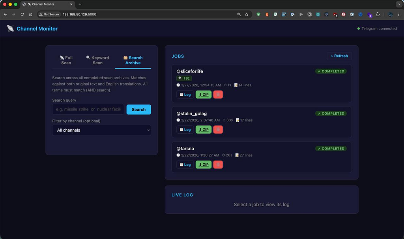
Task: Open the orange figure extension icon
Action: pos(267,15)
